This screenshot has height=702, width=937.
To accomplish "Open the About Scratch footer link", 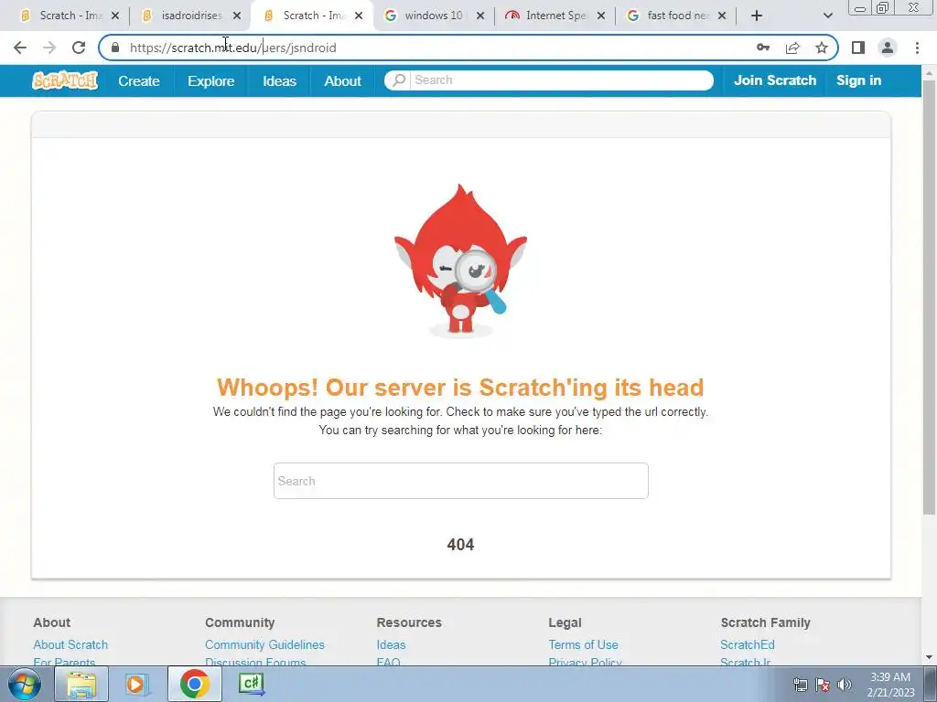I will tap(70, 644).
